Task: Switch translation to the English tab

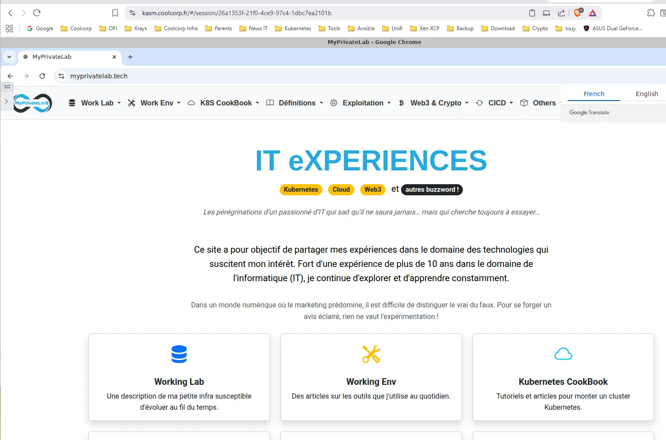Action: click(646, 94)
